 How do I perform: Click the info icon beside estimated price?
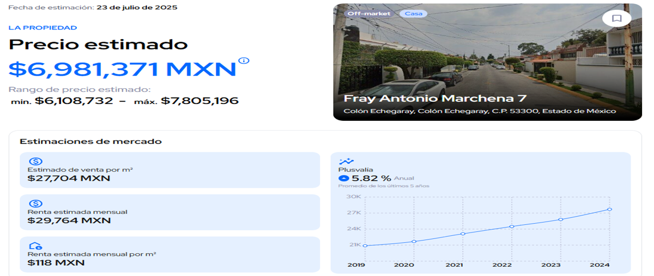(244, 61)
